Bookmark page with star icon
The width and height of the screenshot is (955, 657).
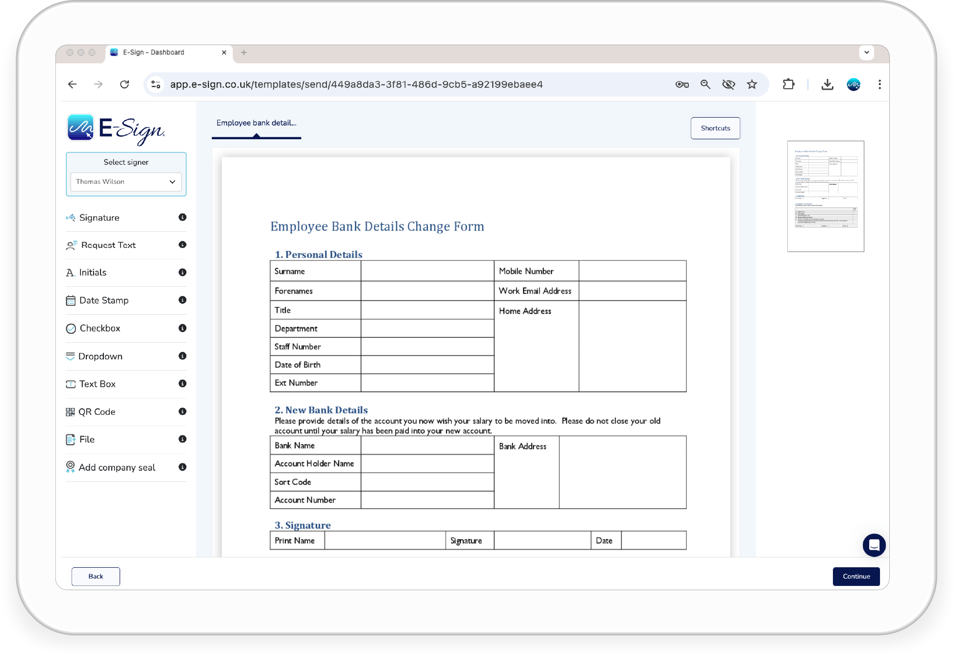point(752,84)
